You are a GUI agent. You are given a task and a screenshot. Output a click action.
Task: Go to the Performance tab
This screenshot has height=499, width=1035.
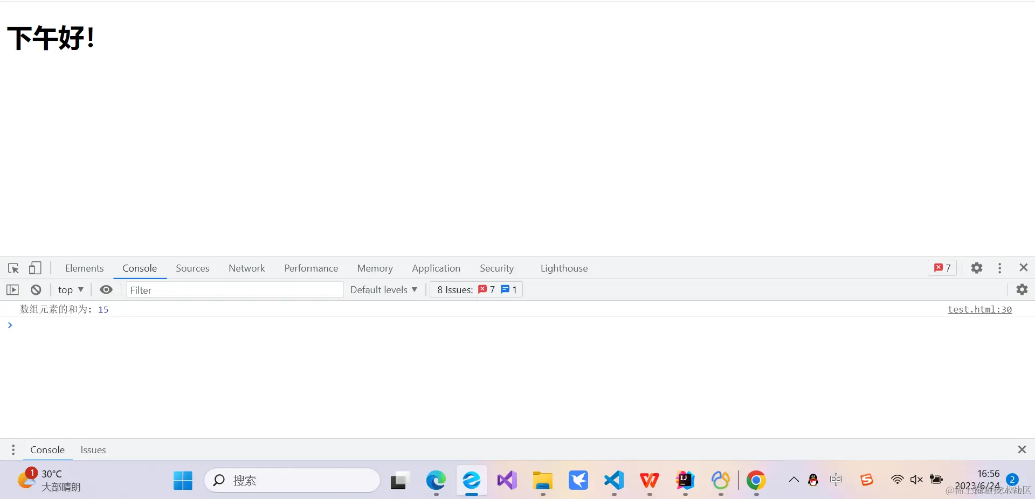[311, 268]
